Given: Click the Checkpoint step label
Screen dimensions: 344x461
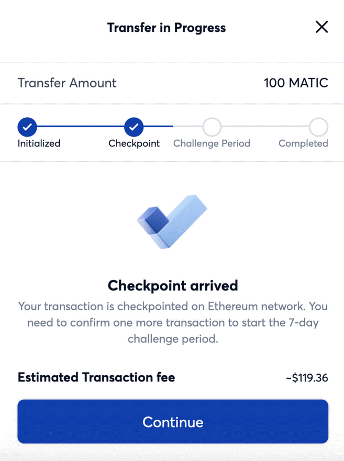Looking at the screenshot, I should pyautogui.click(x=134, y=143).
